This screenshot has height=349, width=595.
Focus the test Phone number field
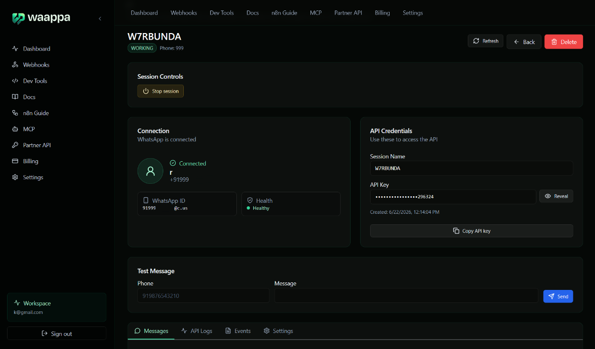pos(203,296)
